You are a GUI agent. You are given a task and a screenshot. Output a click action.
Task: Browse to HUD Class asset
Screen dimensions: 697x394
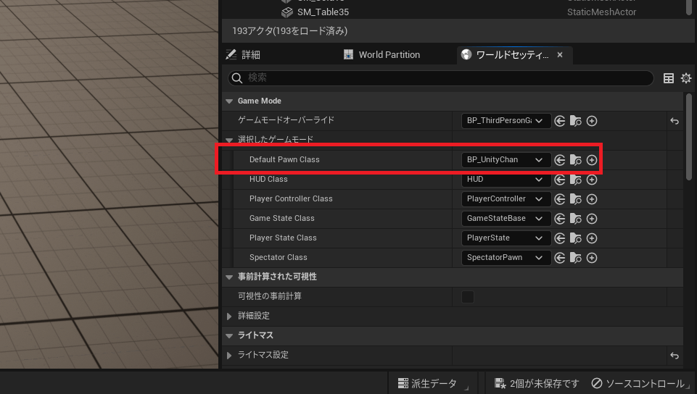click(x=576, y=179)
